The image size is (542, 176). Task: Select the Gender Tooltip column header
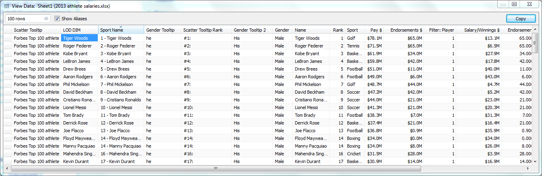(162, 30)
